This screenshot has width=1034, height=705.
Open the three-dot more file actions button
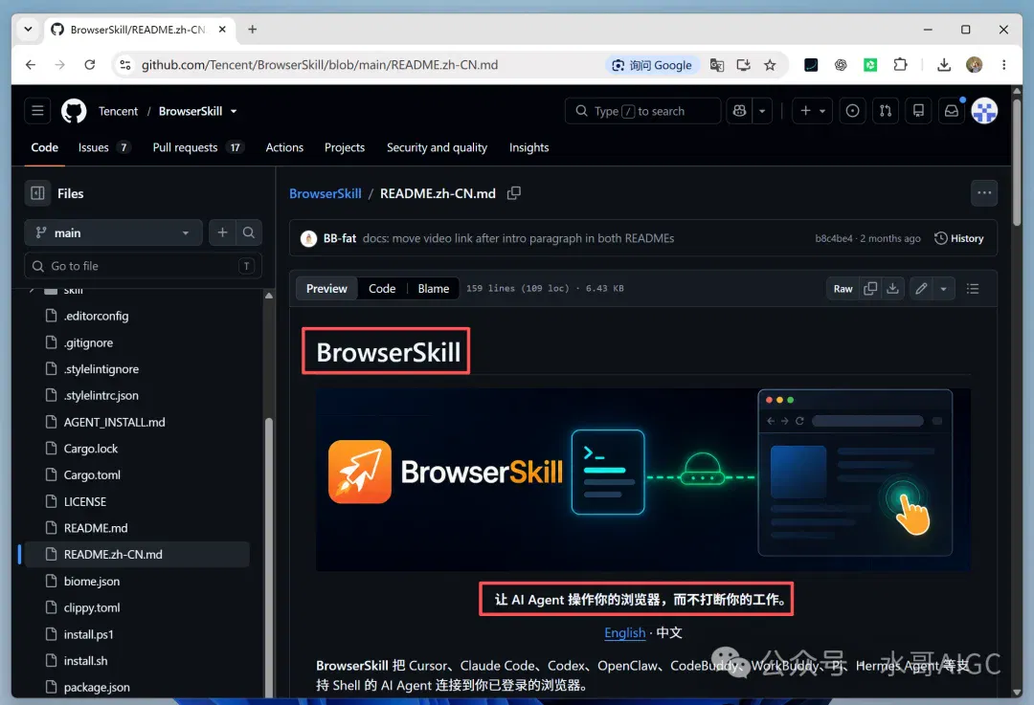coord(984,193)
